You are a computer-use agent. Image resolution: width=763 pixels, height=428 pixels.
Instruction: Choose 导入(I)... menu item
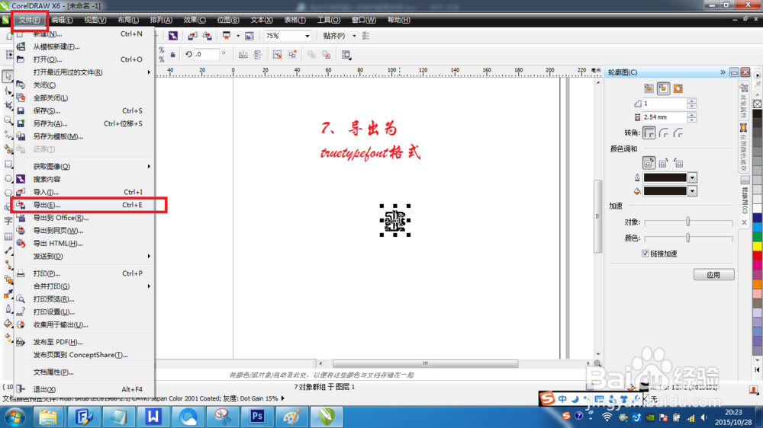(85, 192)
